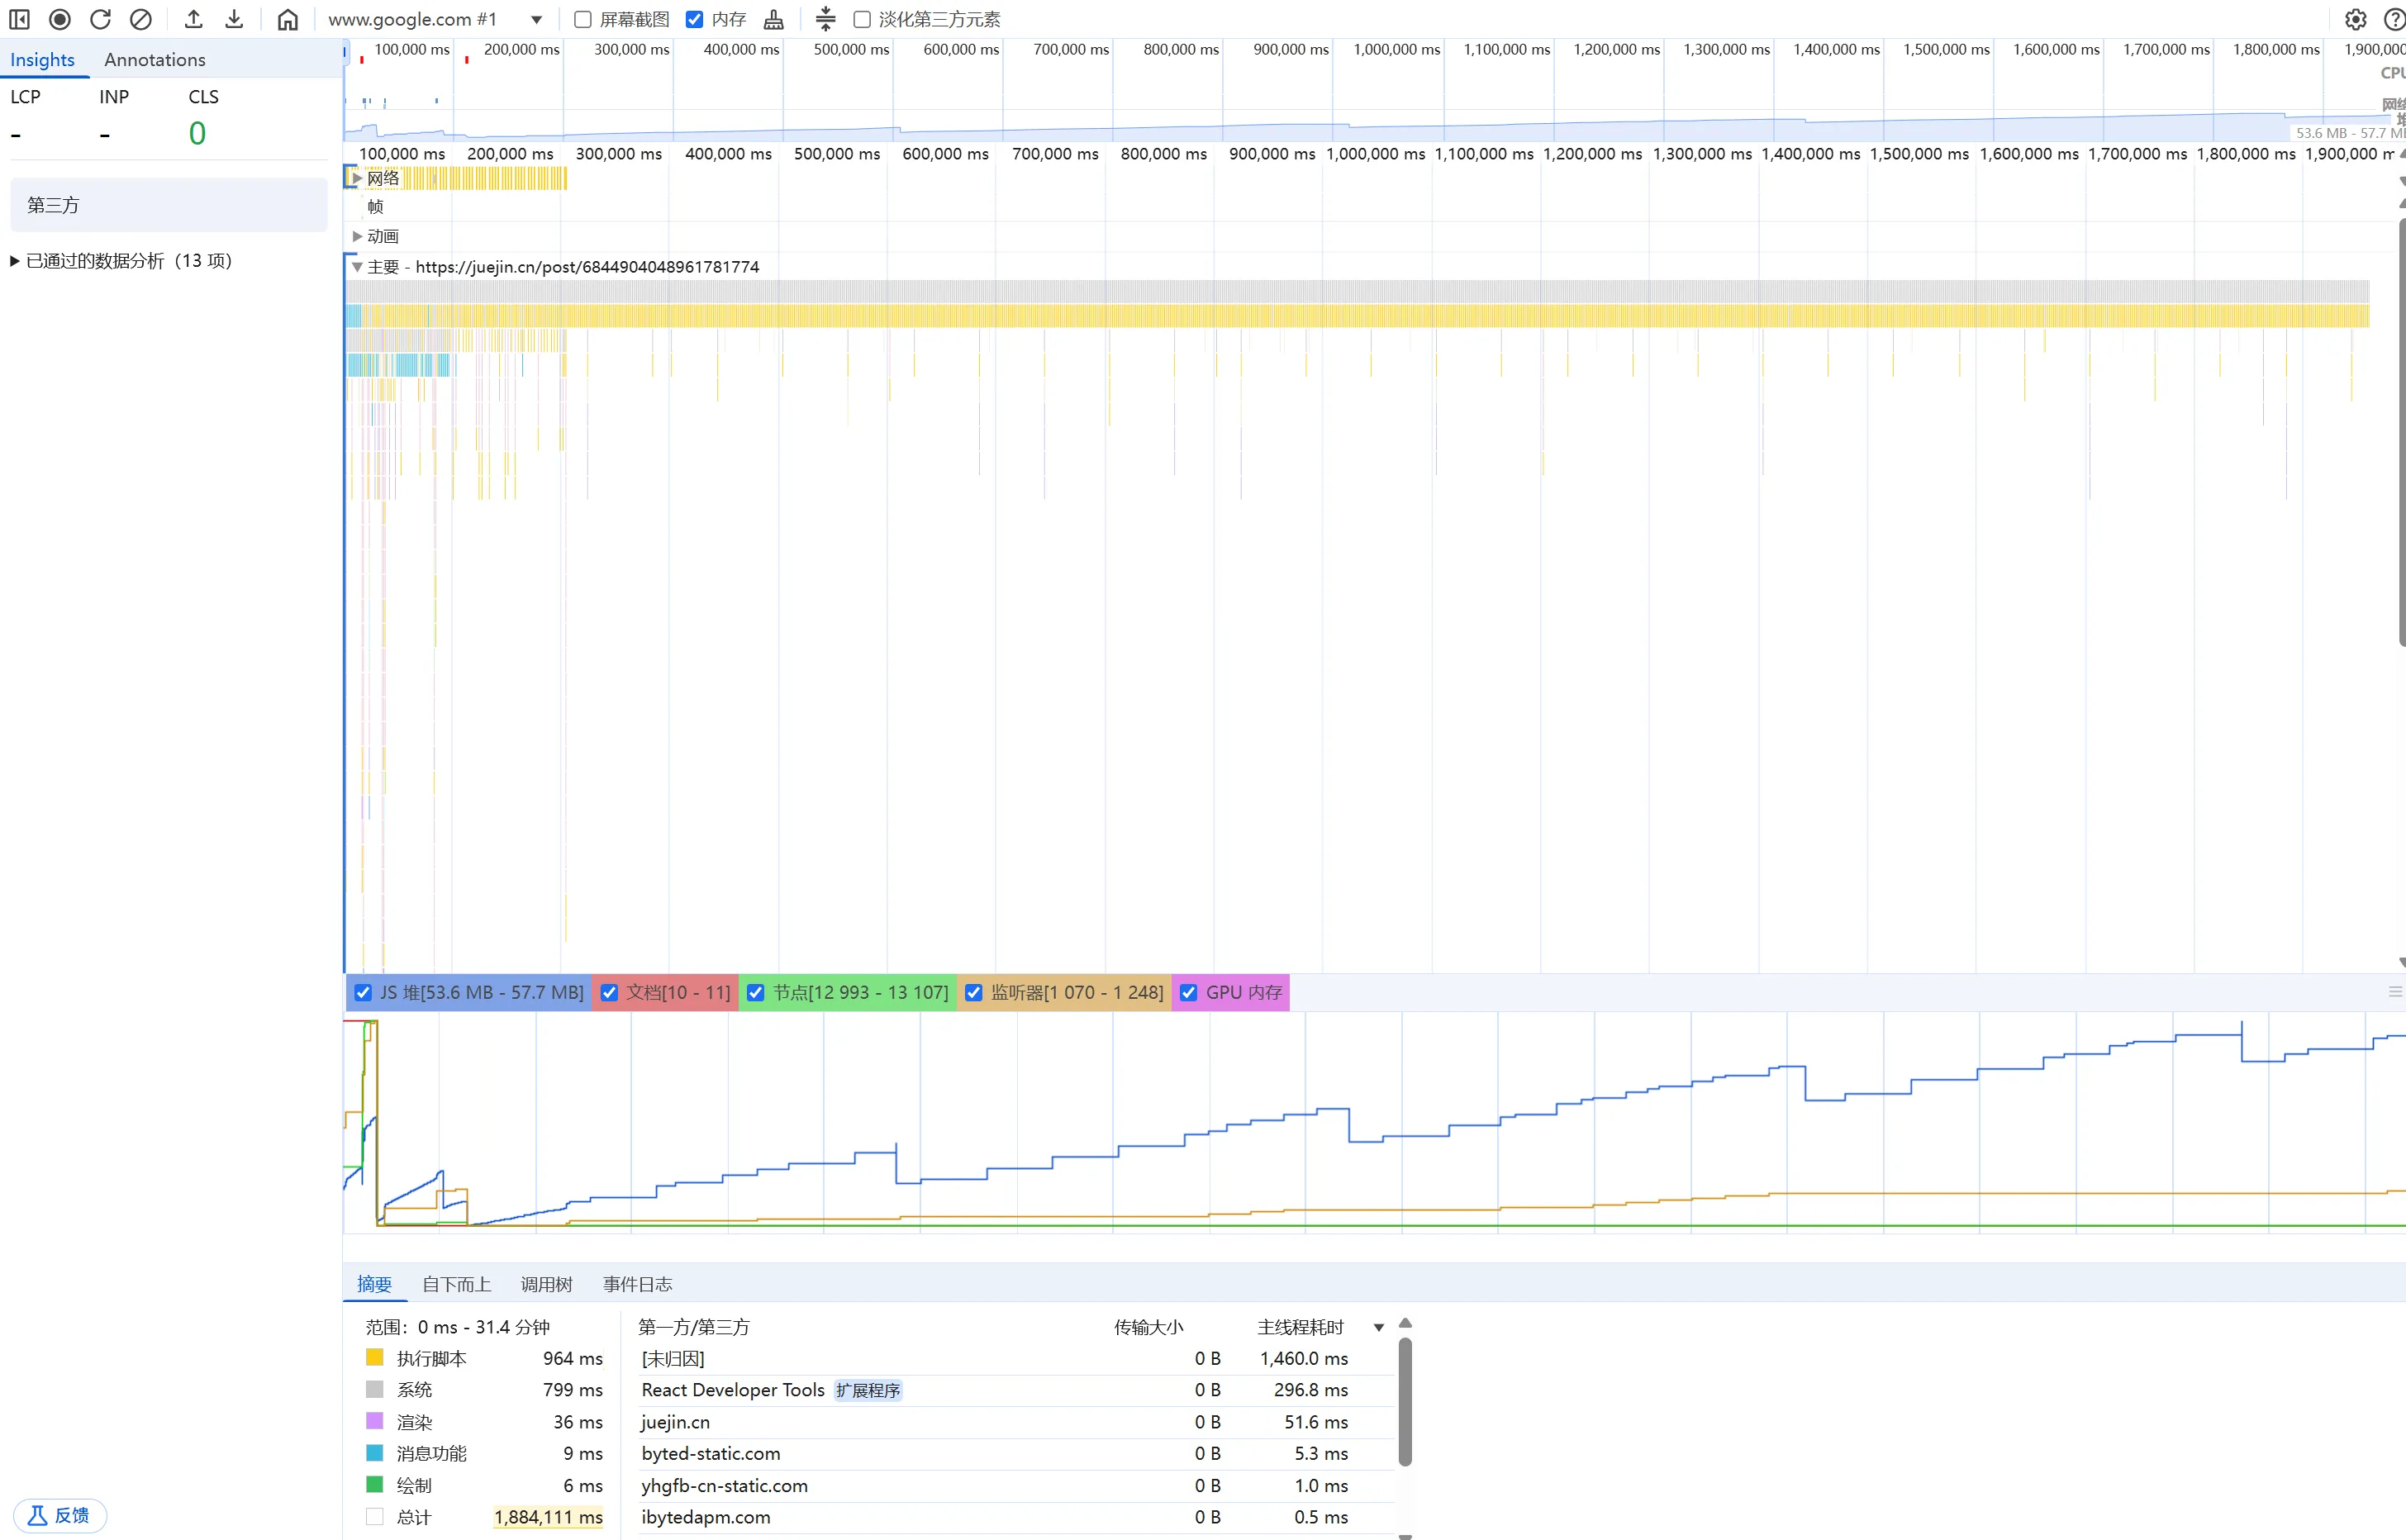2406x1540 pixels.
Task: Enable the 屏幕截图 checkbox
Action: tap(583, 19)
